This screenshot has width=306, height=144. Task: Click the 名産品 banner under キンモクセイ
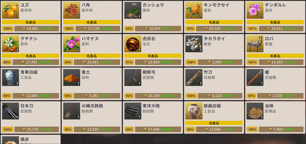(214, 22)
